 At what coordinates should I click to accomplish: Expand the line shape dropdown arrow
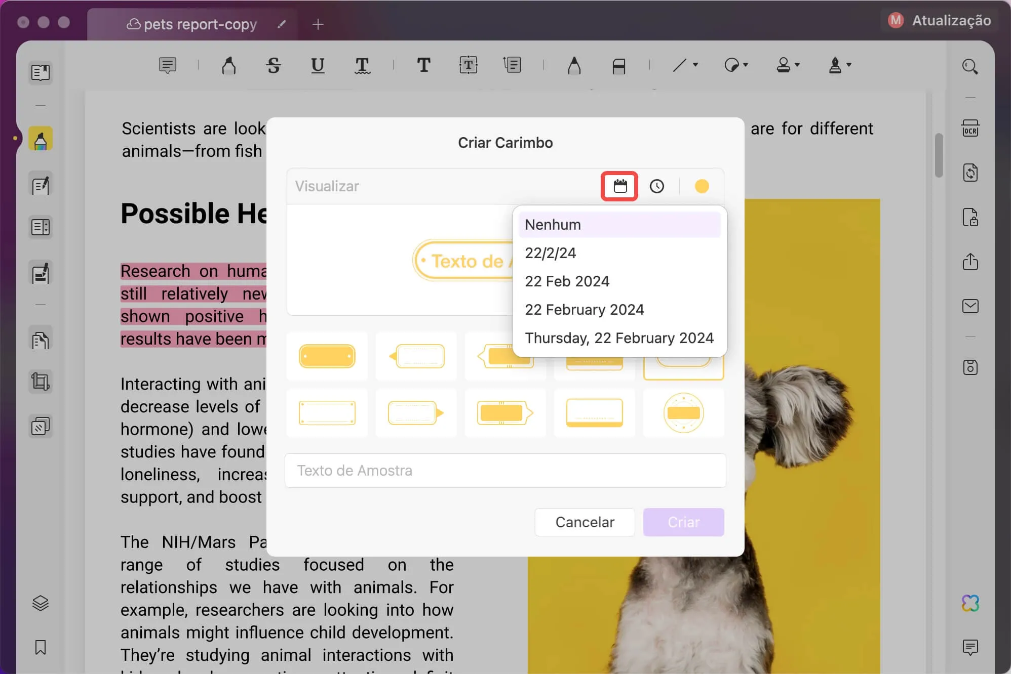point(695,65)
